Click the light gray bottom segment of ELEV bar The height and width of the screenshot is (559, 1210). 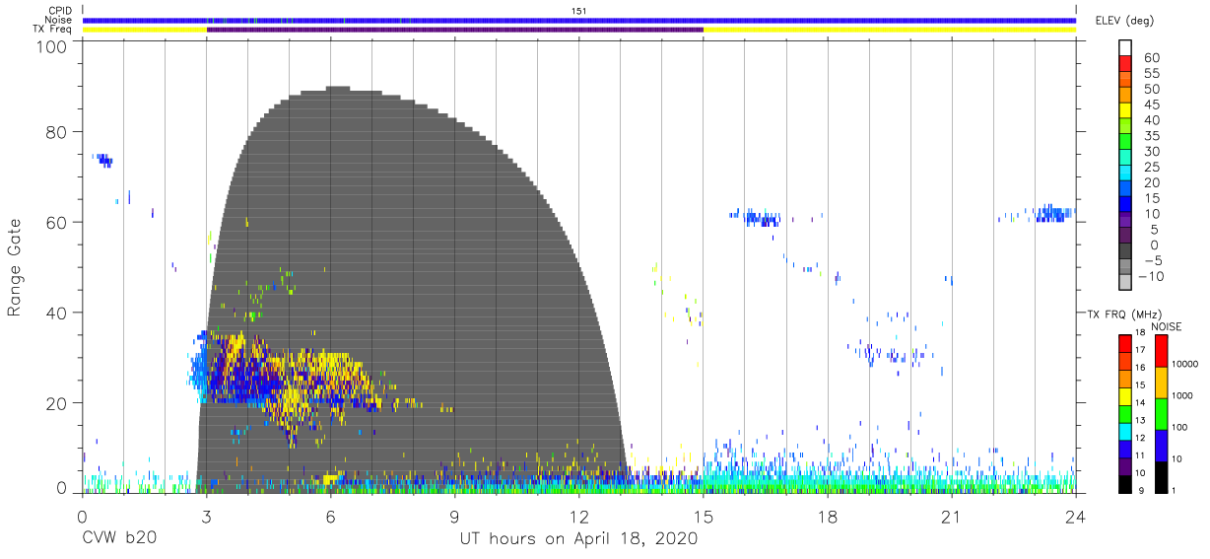click(1124, 282)
